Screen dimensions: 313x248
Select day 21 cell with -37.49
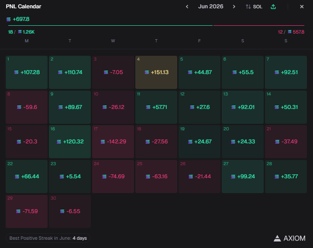tap(286, 142)
